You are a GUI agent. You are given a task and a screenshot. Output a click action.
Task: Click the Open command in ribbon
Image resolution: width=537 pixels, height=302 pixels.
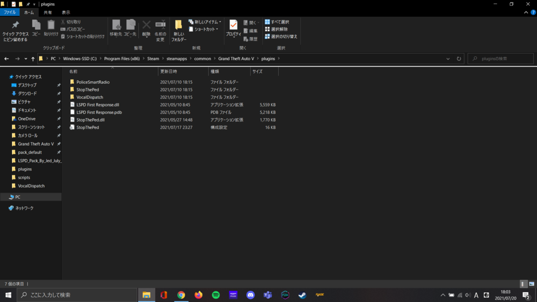(251, 23)
